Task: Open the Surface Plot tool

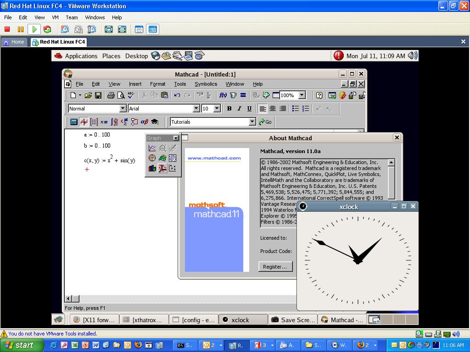Action: pyautogui.click(x=162, y=158)
